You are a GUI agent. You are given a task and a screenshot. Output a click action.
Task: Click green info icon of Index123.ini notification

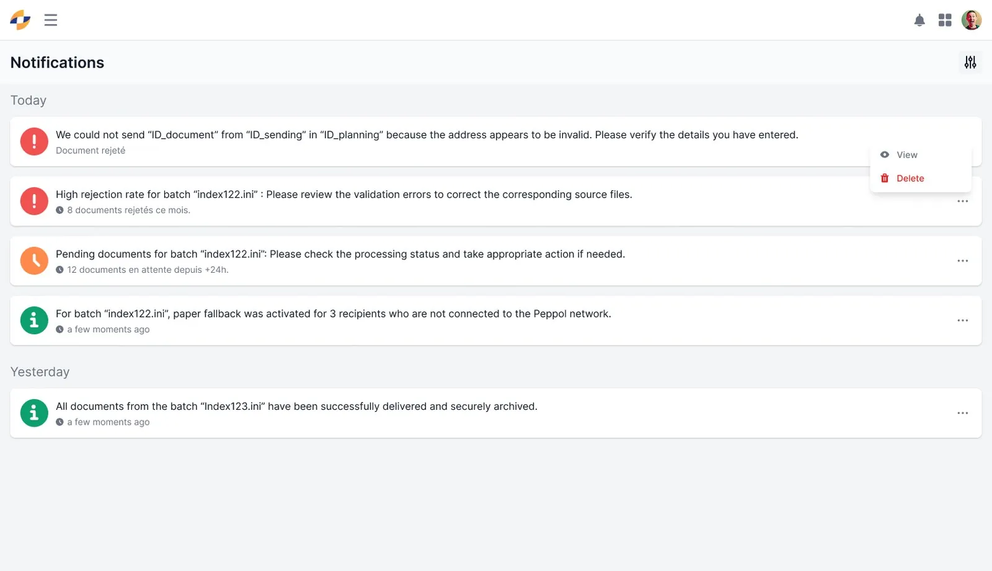click(x=34, y=413)
